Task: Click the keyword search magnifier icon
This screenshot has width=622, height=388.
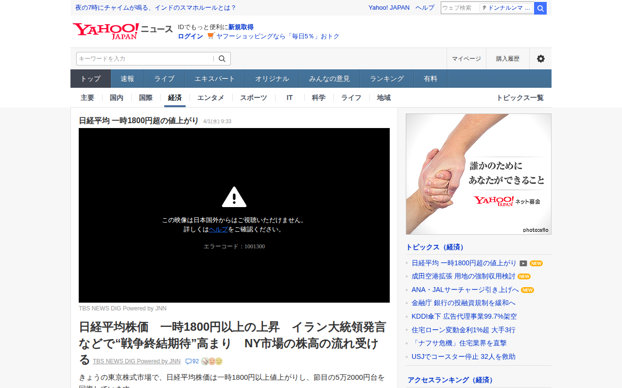Action: tap(222, 59)
